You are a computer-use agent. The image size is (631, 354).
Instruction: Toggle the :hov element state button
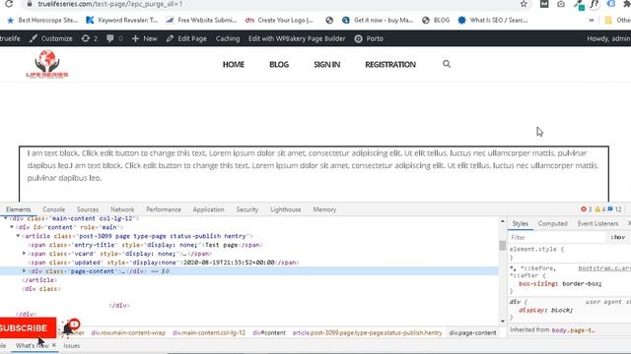[x=618, y=238]
